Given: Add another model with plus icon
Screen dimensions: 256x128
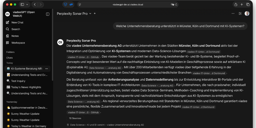Looking at the screenshot, I should [x=95, y=14].
